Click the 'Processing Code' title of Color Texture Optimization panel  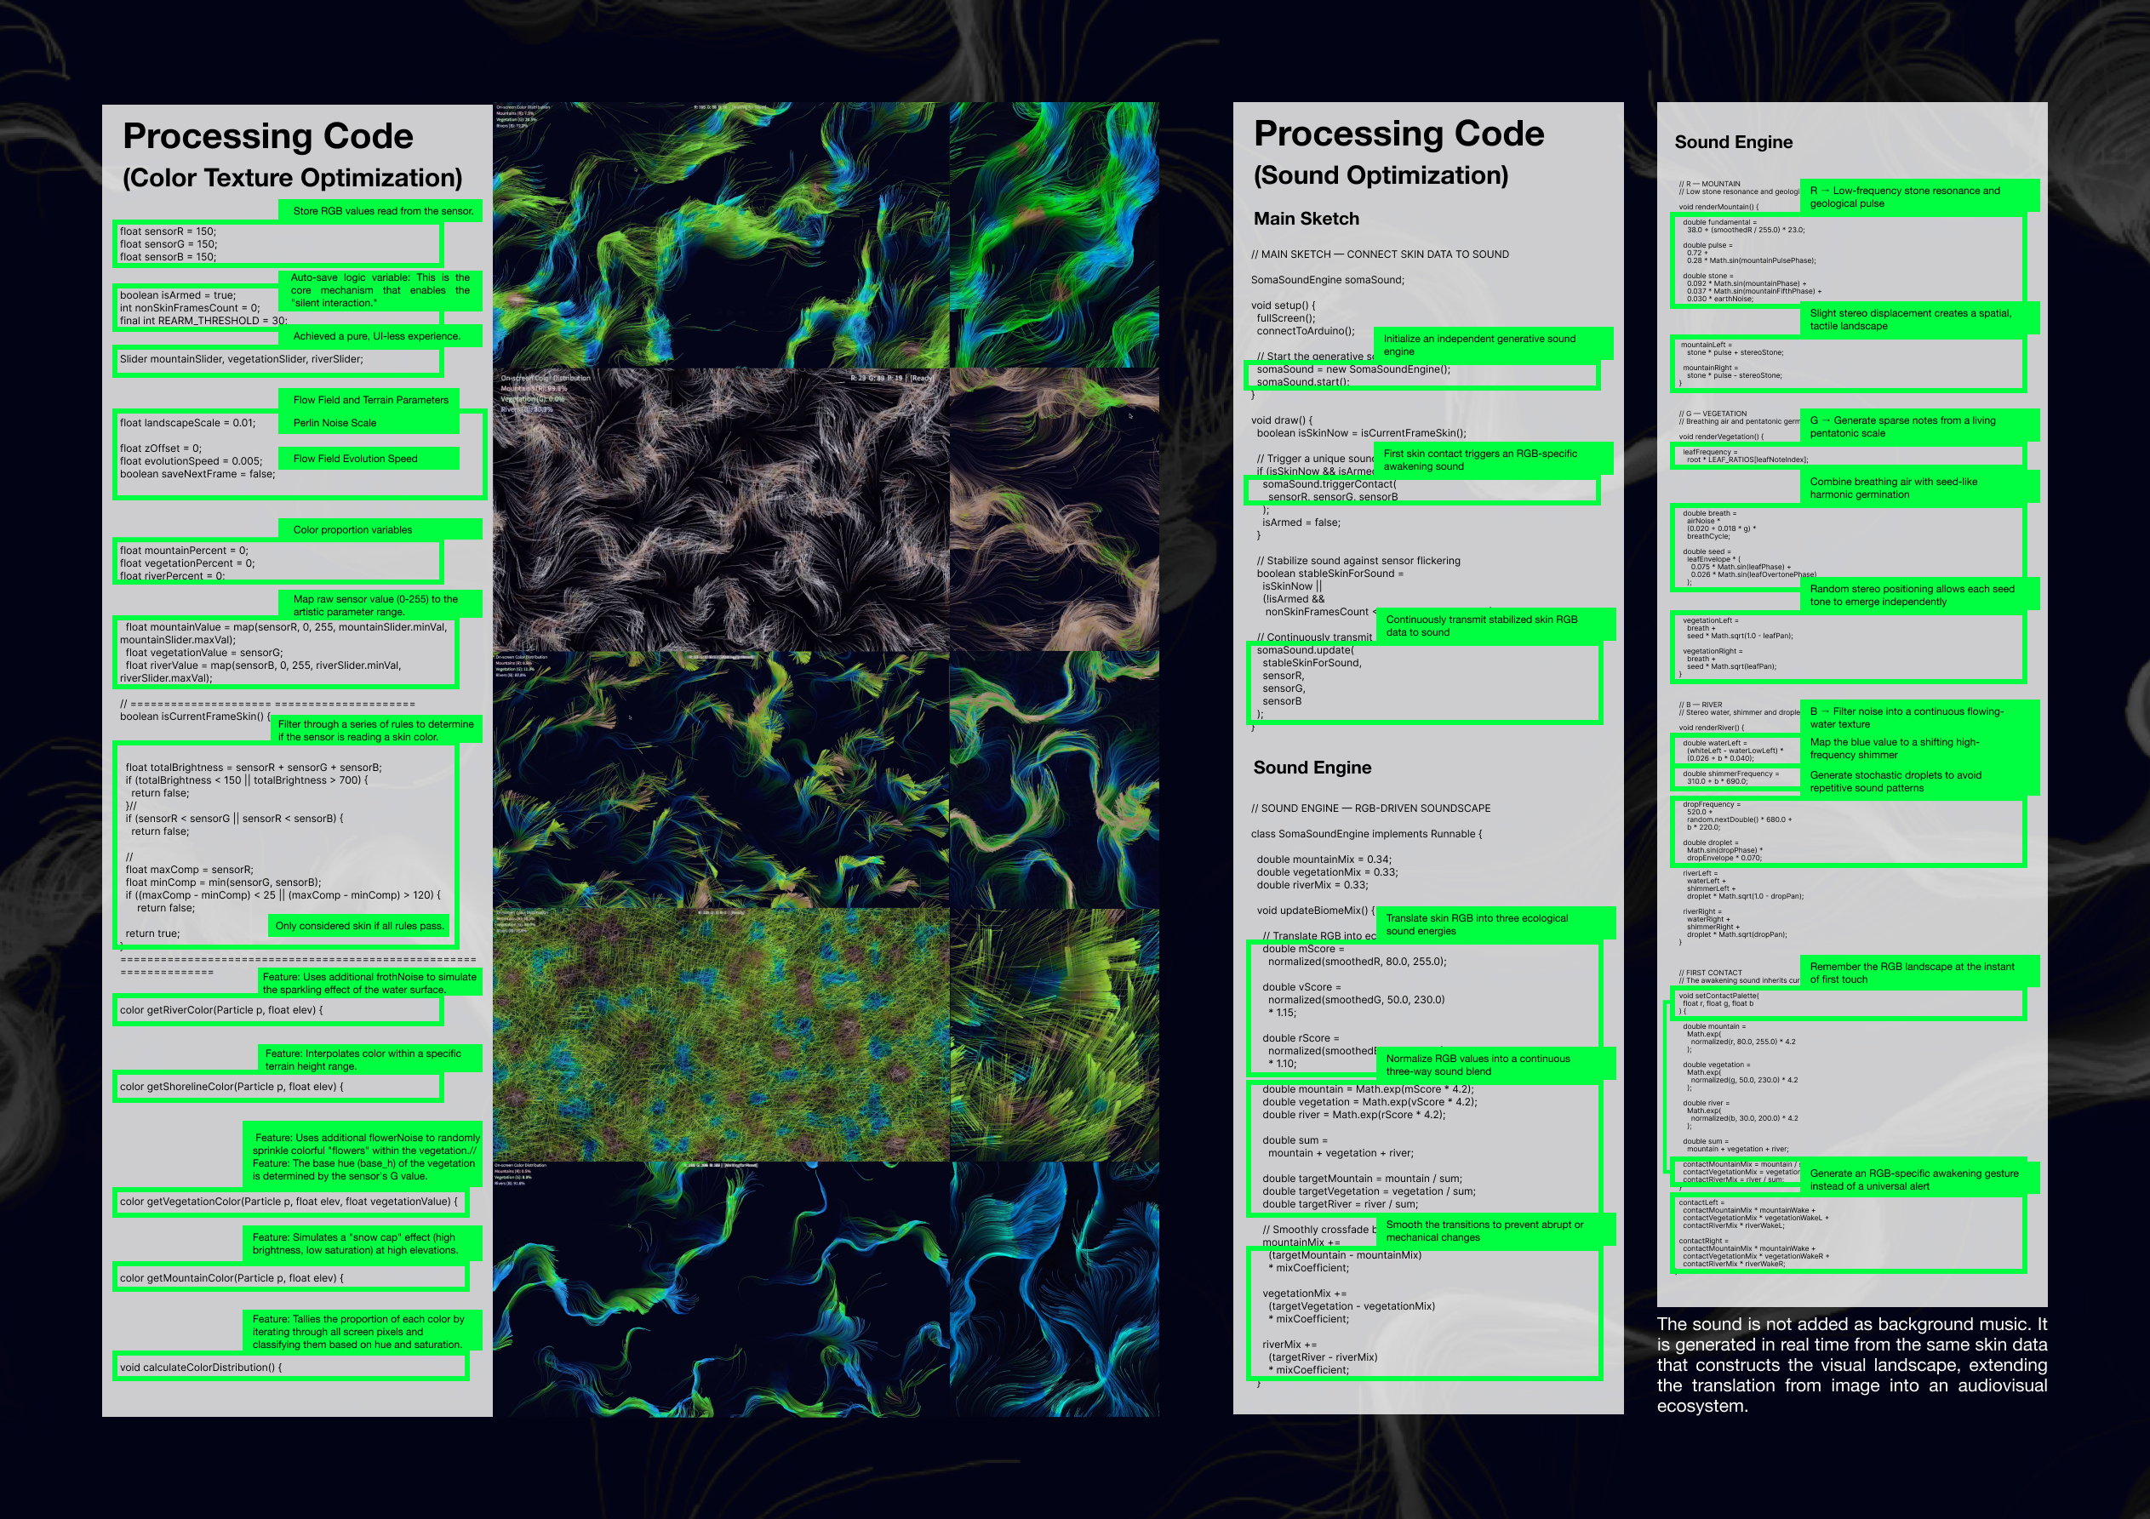[268, 137]
